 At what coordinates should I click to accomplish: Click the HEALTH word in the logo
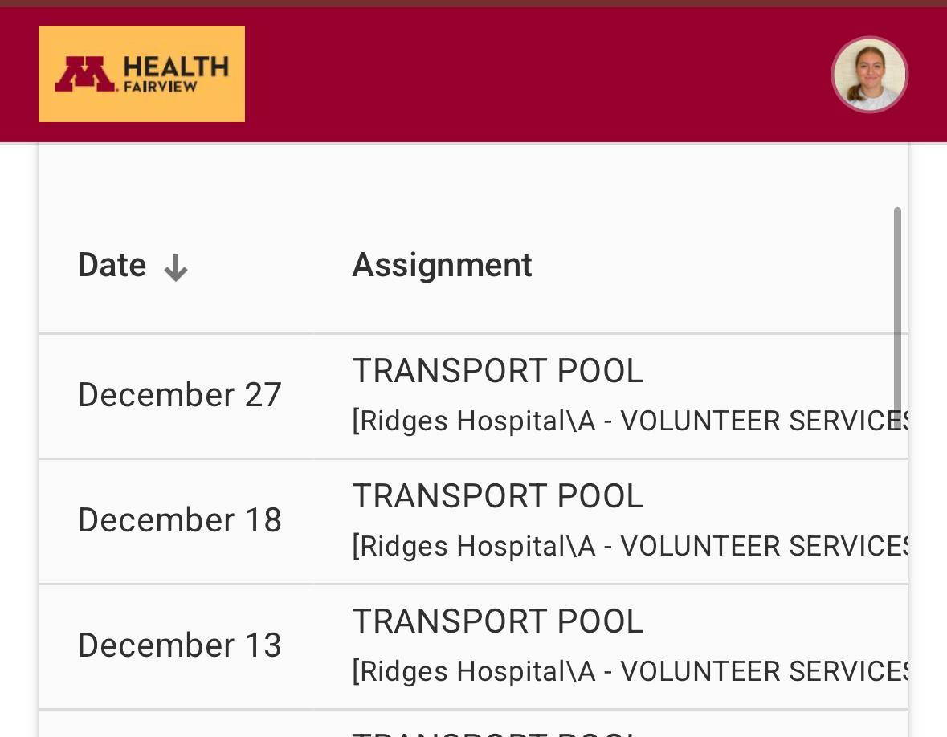click(x=177, y=67)
